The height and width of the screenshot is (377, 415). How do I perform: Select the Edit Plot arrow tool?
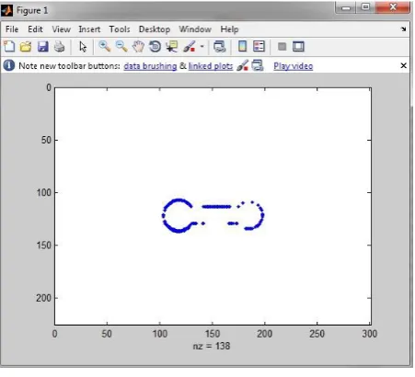pos(83,47)
